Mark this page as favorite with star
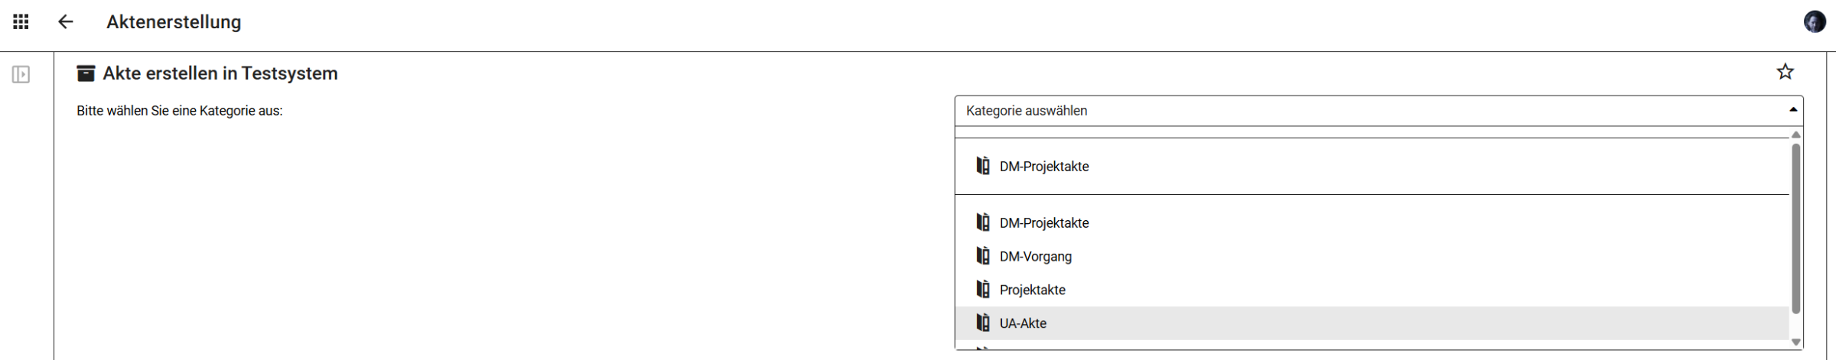The height and width of the screenshot is (360, 1836). pos(1785,72)
